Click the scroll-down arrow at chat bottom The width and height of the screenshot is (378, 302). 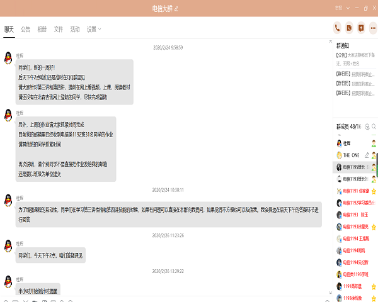[330, 293]
